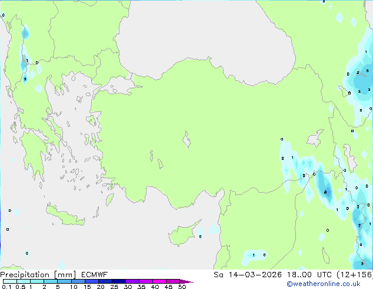
Task: Click the 15–20 mm blue swatch
Action: (x=91, y=281)
